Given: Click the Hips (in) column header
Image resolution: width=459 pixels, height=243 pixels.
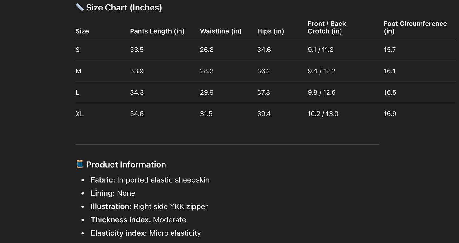Looking at the screenshot, I should [270, 31].
